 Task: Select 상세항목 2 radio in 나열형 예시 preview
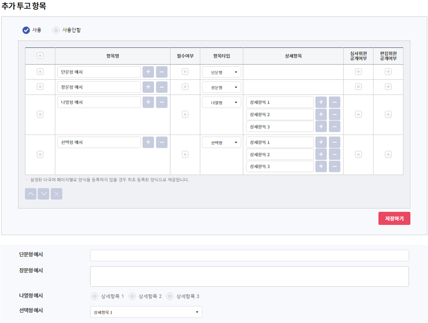coord(132,296)
